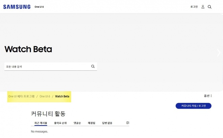Switch to the 댓글순 tab
The width and height of the screenshot is (223, 138).
77,123
